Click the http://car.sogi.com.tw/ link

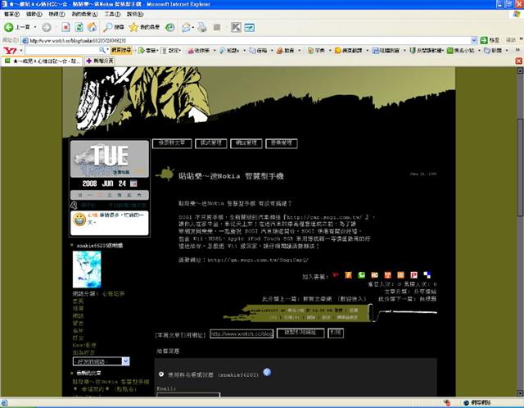pyautogui.click(x=324, y=217)
